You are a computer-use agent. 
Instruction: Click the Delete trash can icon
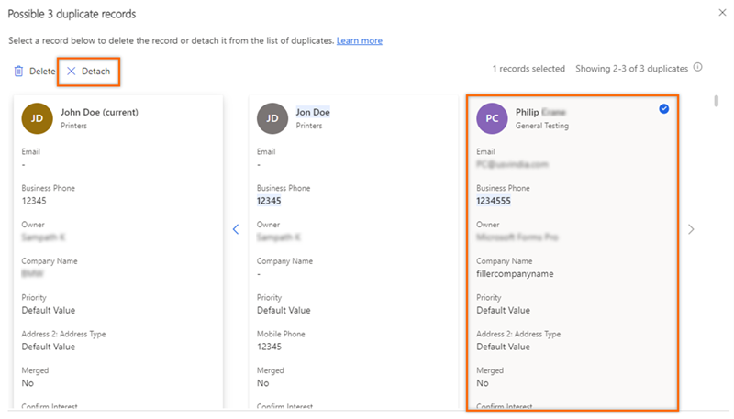18,72
